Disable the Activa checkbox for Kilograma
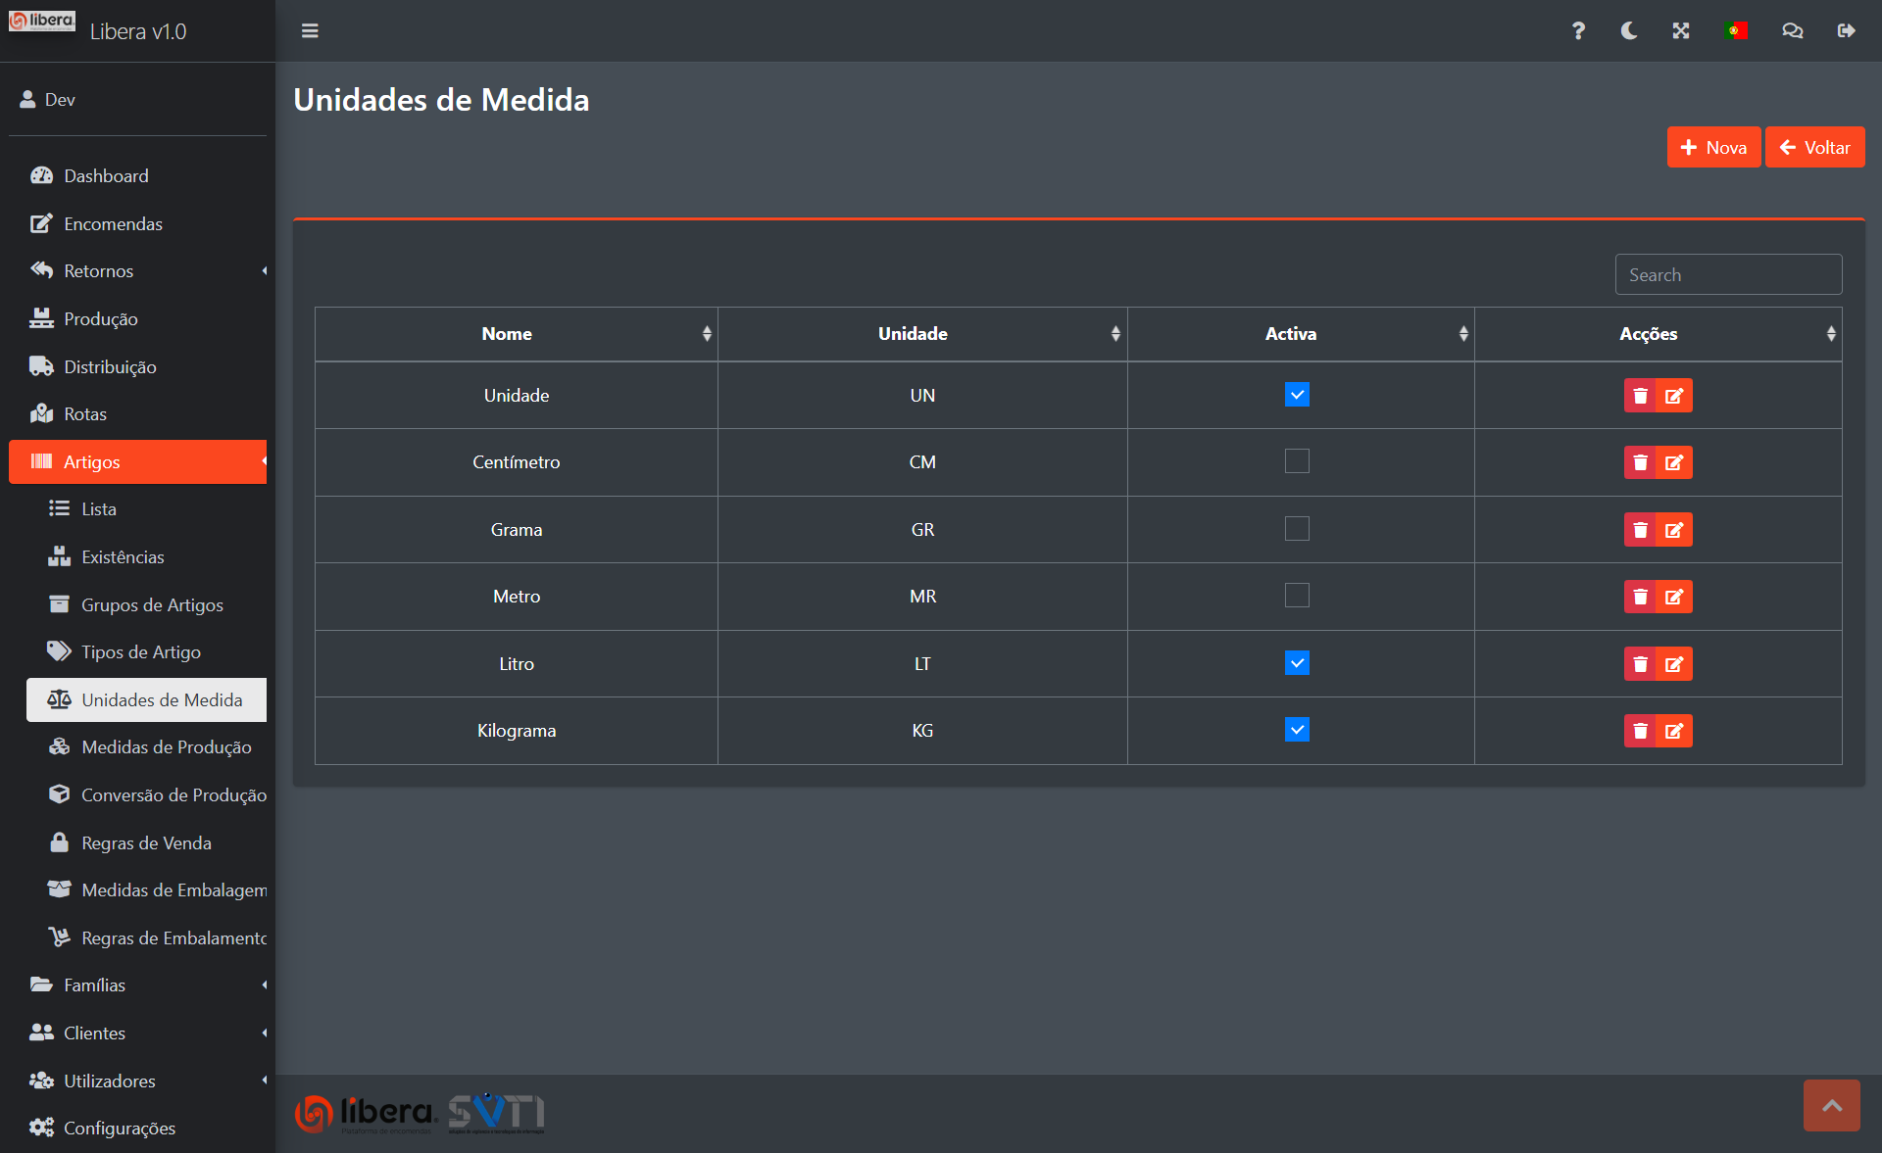The height and width of the screenshot is (1153, 1882). 1297,730
